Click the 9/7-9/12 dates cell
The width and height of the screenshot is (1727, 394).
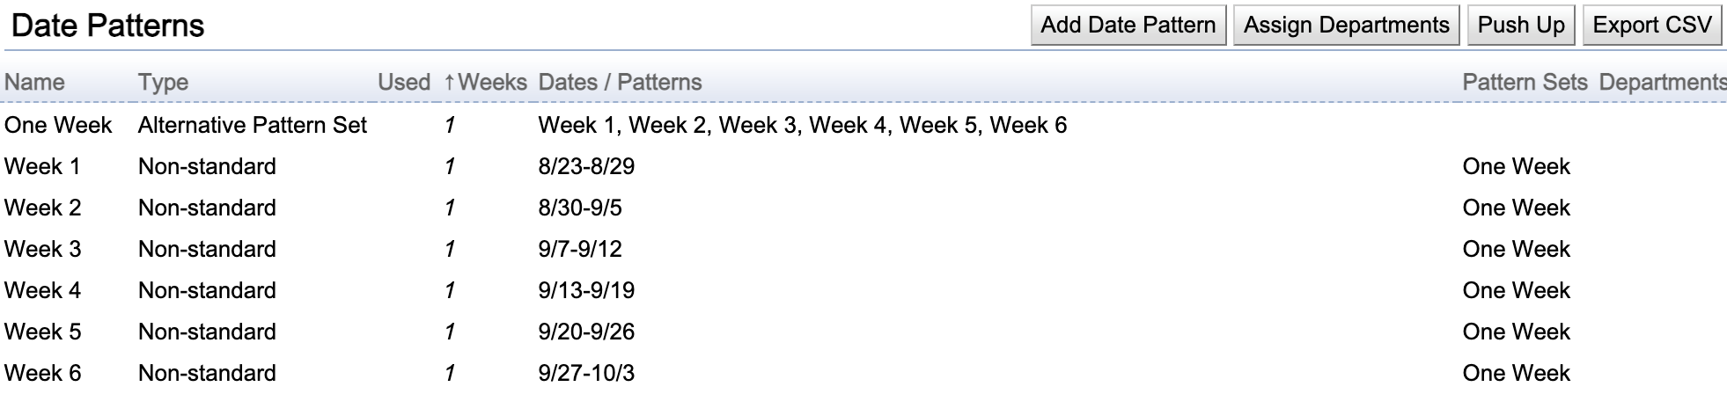(x=580, y=249)
